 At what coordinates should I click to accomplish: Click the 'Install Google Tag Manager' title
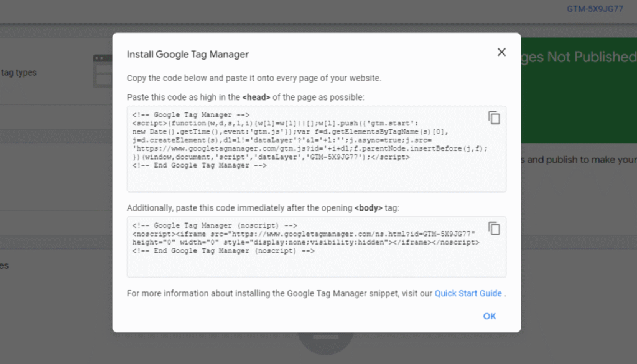pos(188,55)
